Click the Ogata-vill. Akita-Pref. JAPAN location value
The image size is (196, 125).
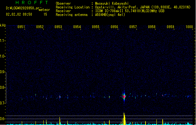pyautogui.click(x=143, y=7)
